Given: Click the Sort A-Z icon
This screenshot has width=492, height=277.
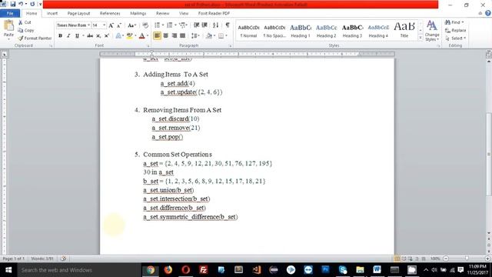Looking at the screenshot, I should click(x=215, y=25).
